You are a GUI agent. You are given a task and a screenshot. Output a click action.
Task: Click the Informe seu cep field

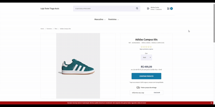click(141, 93)
